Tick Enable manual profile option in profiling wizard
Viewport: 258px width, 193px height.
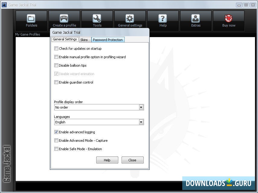pos(56,57)
